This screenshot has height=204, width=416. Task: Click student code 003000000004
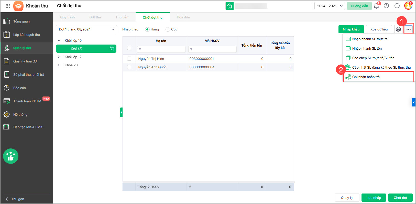pyautogui.click(x=202, y=67)
